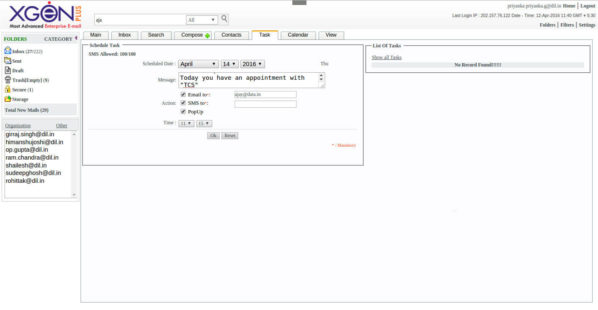The height and width of the screenshot is (310, 598).
Task: Open the April month dropdown
Action: 199,64
